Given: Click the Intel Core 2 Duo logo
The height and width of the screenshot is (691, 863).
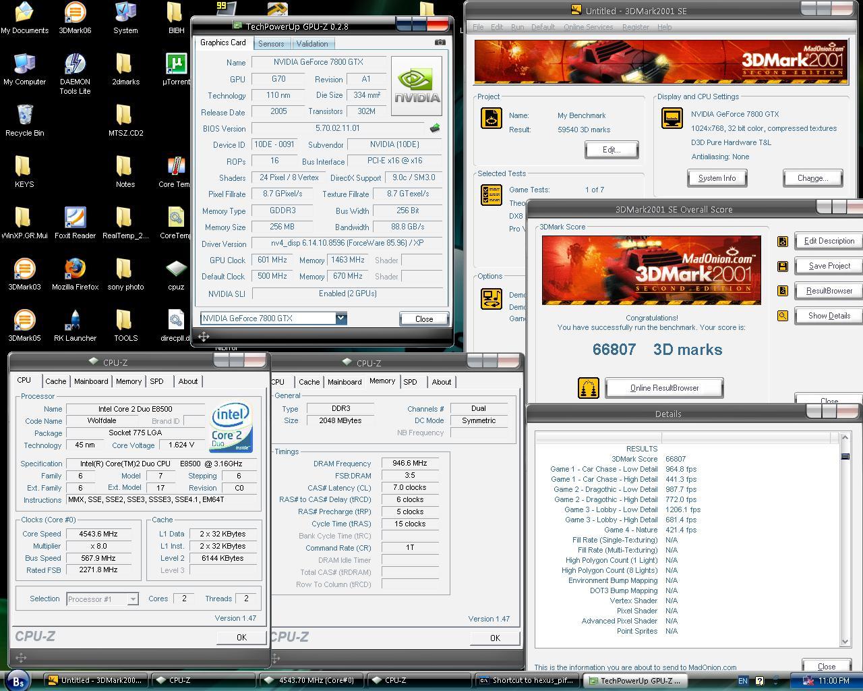Looking at the screenshot, I should 231,427.
